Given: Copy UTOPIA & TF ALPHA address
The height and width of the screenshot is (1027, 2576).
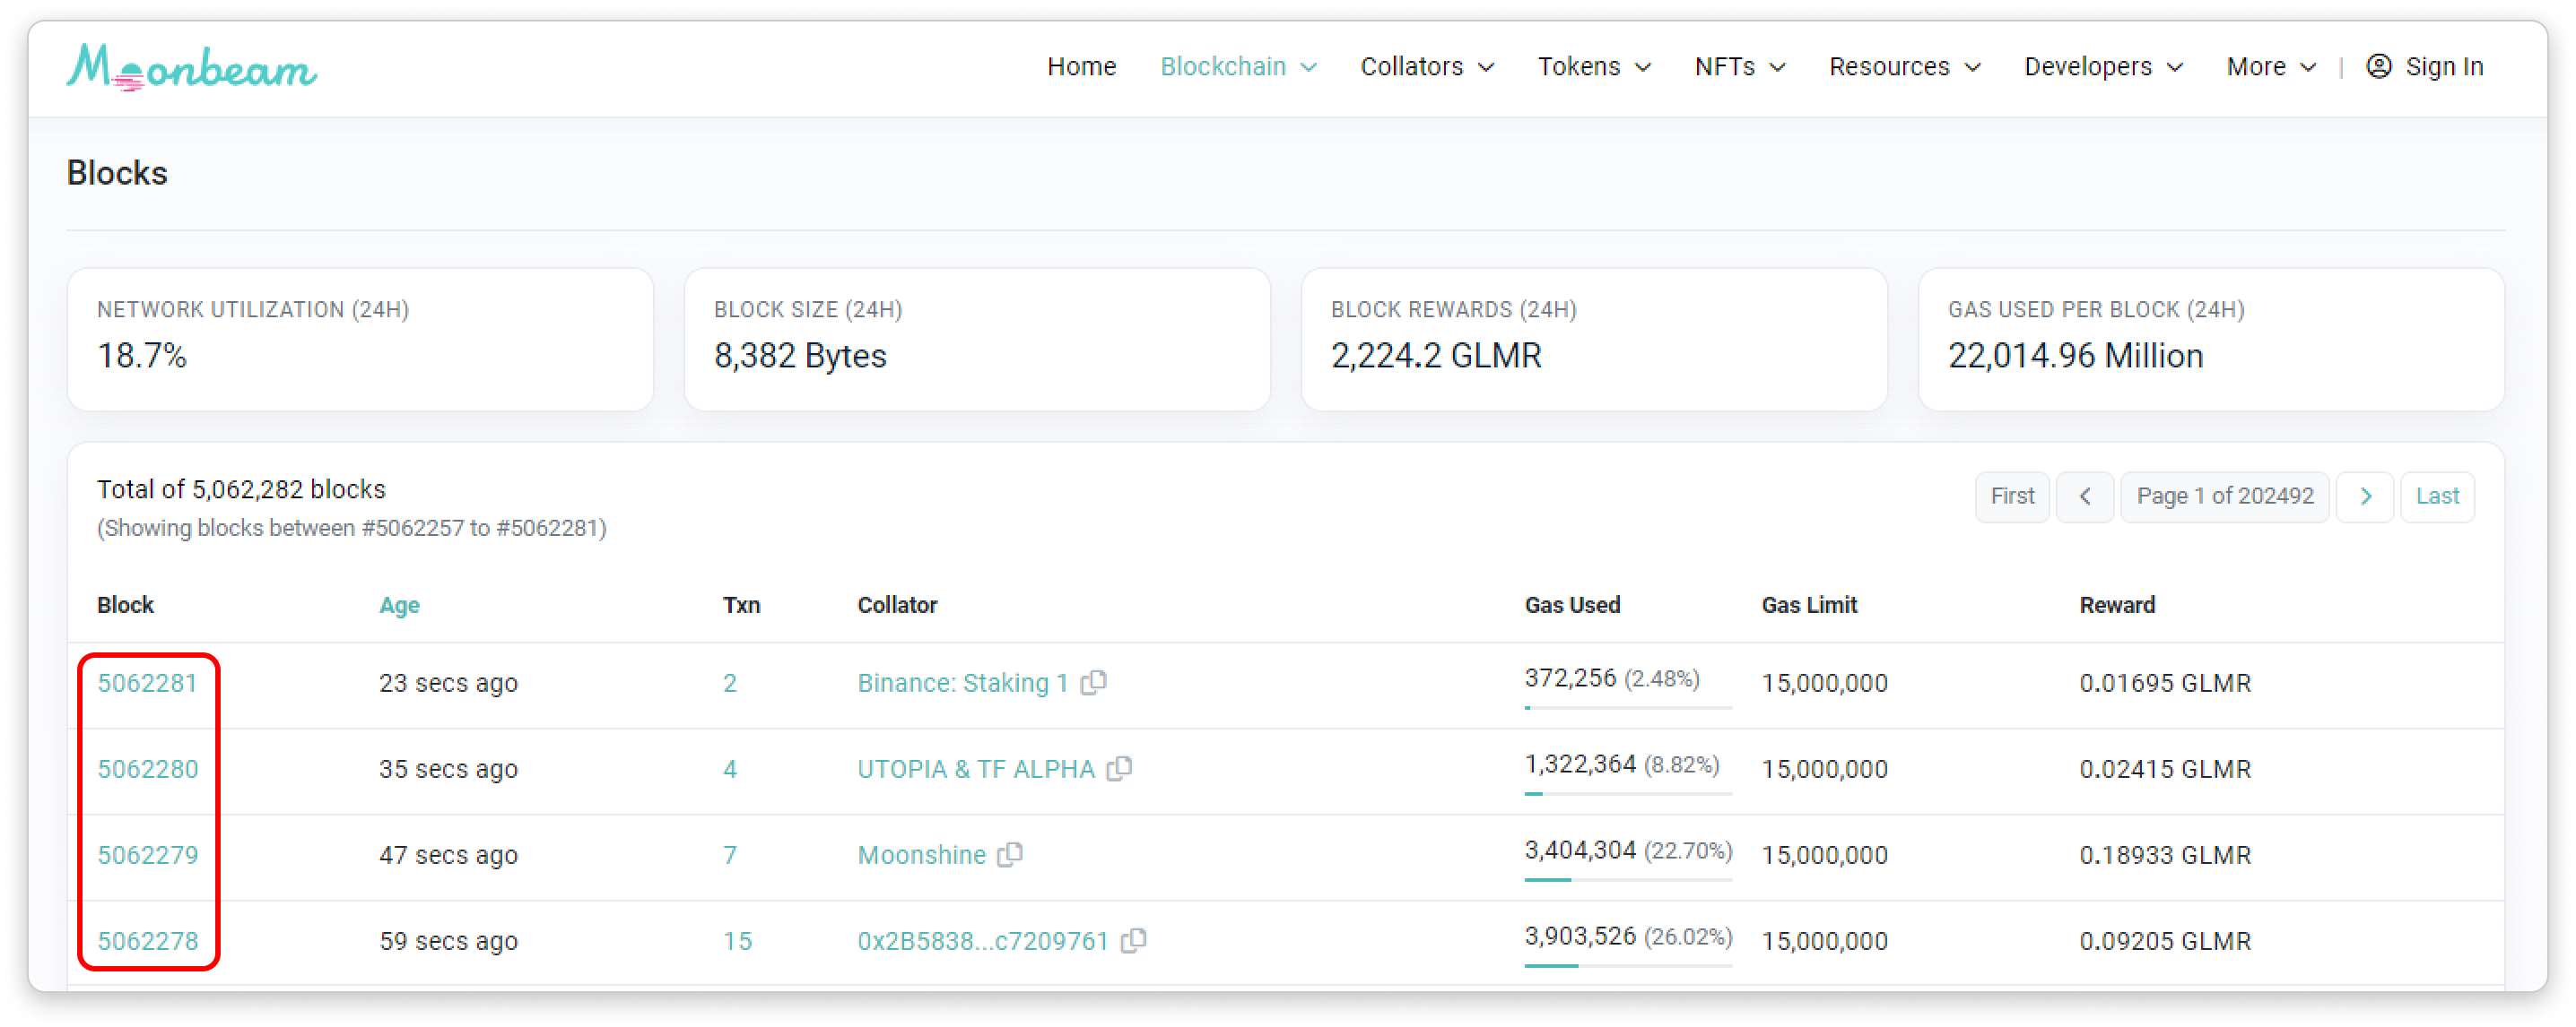Looking at the screenshot, I should [1120, 768].
